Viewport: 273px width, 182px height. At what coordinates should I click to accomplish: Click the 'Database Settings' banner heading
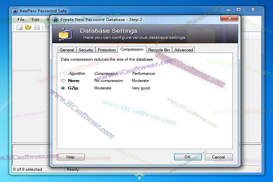[109, 31]
